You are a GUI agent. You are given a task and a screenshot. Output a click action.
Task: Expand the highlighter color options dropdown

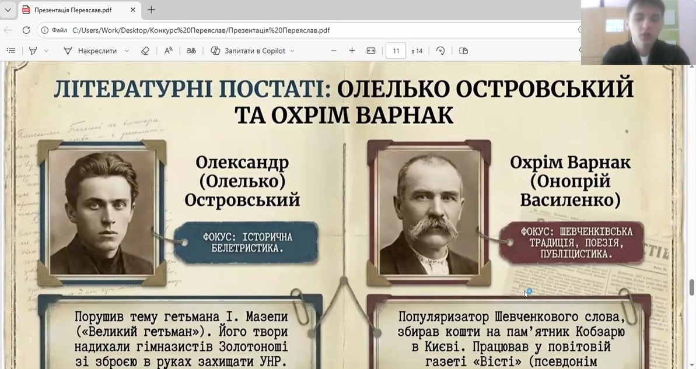[47, 51]
